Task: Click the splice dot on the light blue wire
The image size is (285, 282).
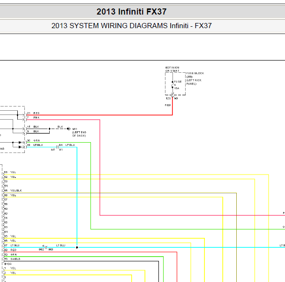Action: [77, 247]
